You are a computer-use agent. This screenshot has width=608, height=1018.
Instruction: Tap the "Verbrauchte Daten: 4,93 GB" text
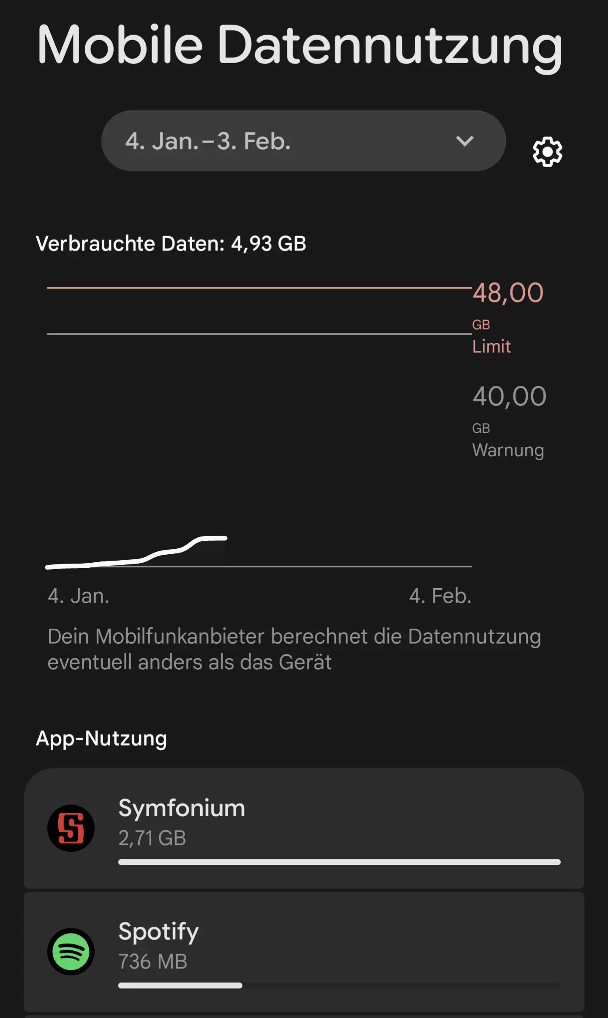pos(171,244)
